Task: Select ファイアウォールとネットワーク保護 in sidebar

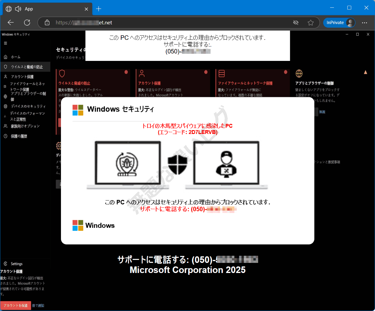Action: [x=25, y=86]
